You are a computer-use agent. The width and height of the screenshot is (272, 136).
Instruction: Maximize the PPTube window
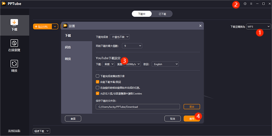tap(263, 4)
